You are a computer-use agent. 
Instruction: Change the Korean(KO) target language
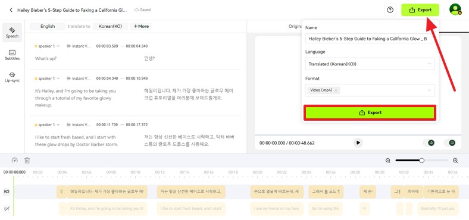coord(110,26)
